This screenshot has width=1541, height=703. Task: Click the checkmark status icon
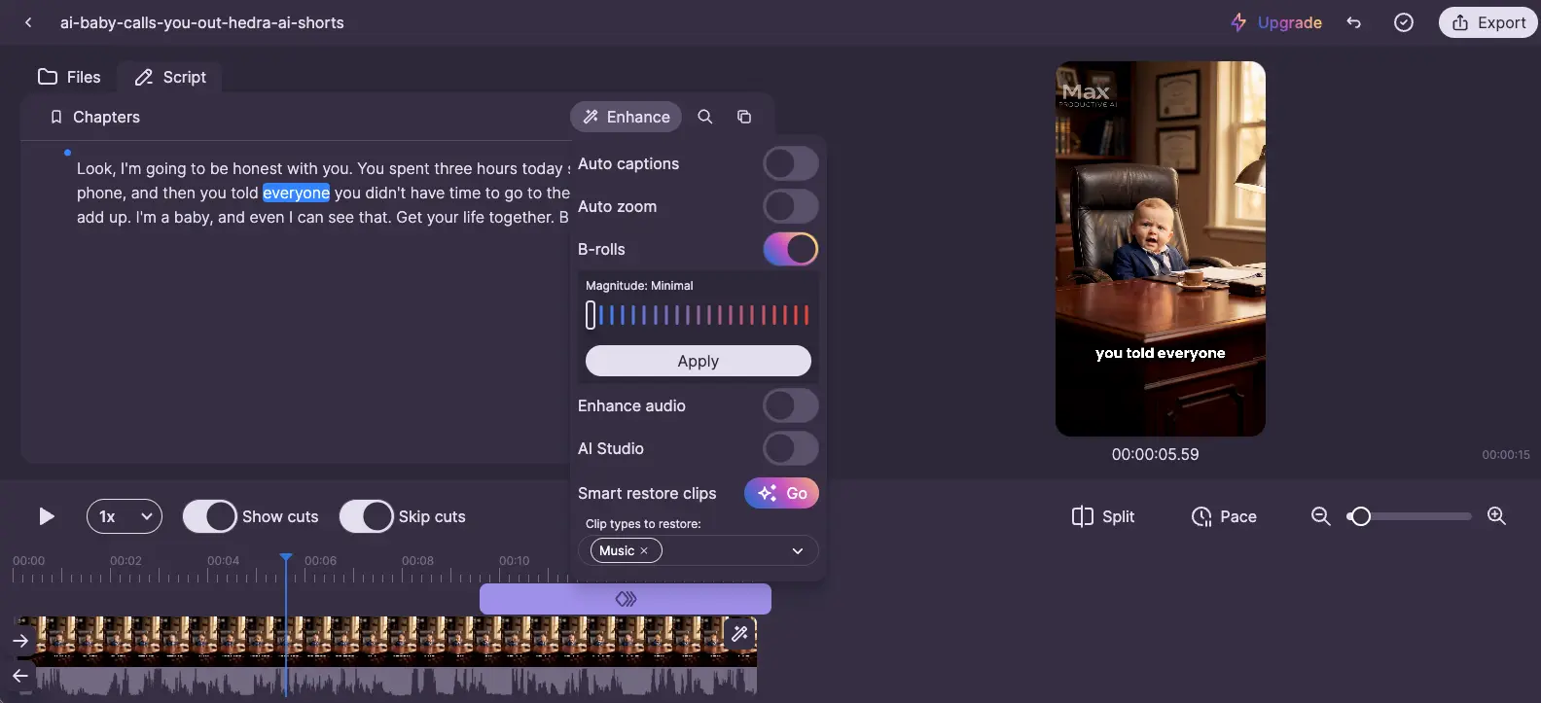pyautogui.click(x=1404, y=22)
